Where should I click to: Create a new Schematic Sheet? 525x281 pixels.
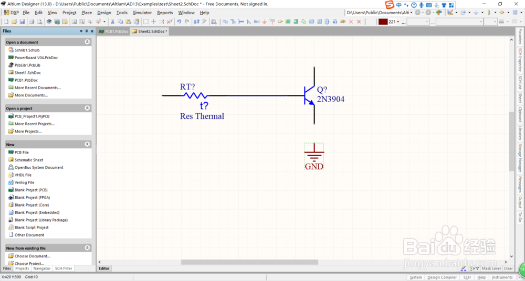[x=29, y=160]
